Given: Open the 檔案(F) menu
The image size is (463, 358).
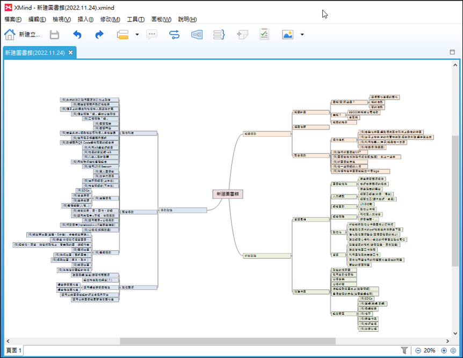Looking at the screenshot, I should tap(13, 19).
